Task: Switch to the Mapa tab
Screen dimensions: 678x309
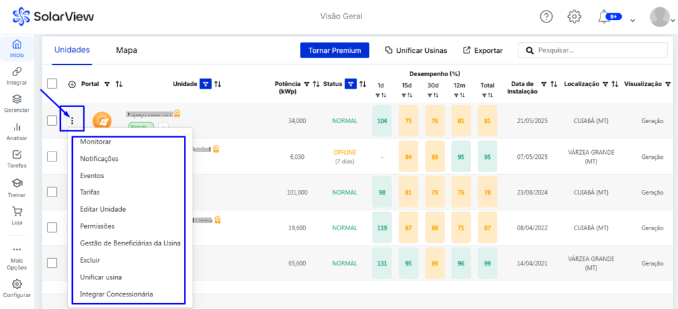Action: coord(126,50)
